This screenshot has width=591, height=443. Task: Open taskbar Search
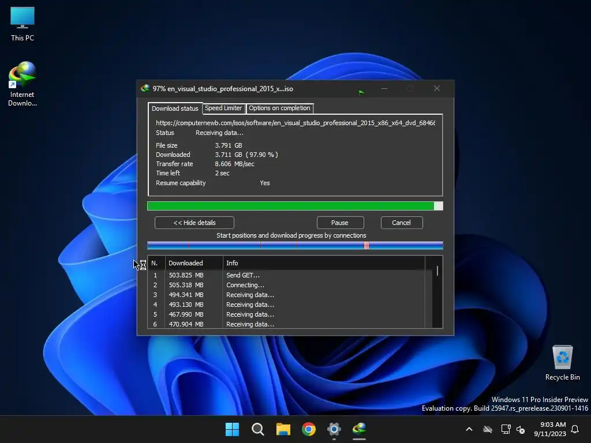[258, 429]
